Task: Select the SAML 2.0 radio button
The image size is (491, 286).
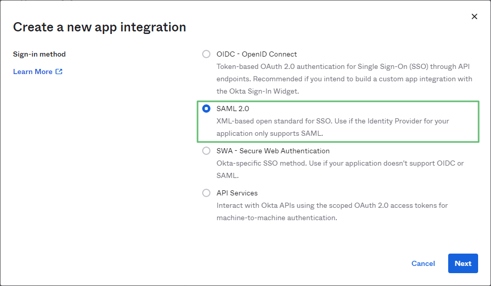Action: (x=206, y=109)
